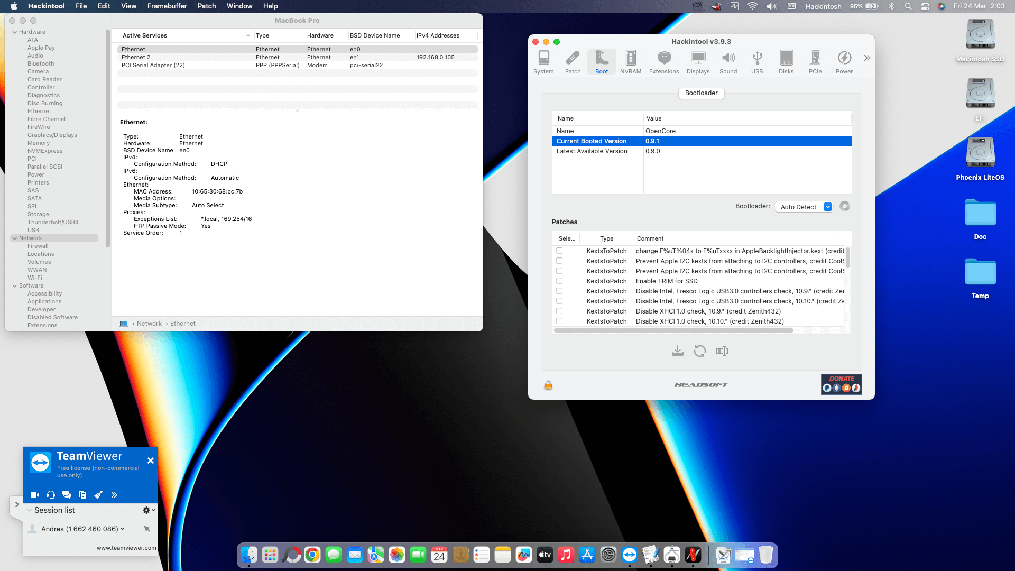Switch to Extensions in Hackintool toolbar
This screenshot has height=571, width=1015.
pyautogui.click(x=664, y=62)
